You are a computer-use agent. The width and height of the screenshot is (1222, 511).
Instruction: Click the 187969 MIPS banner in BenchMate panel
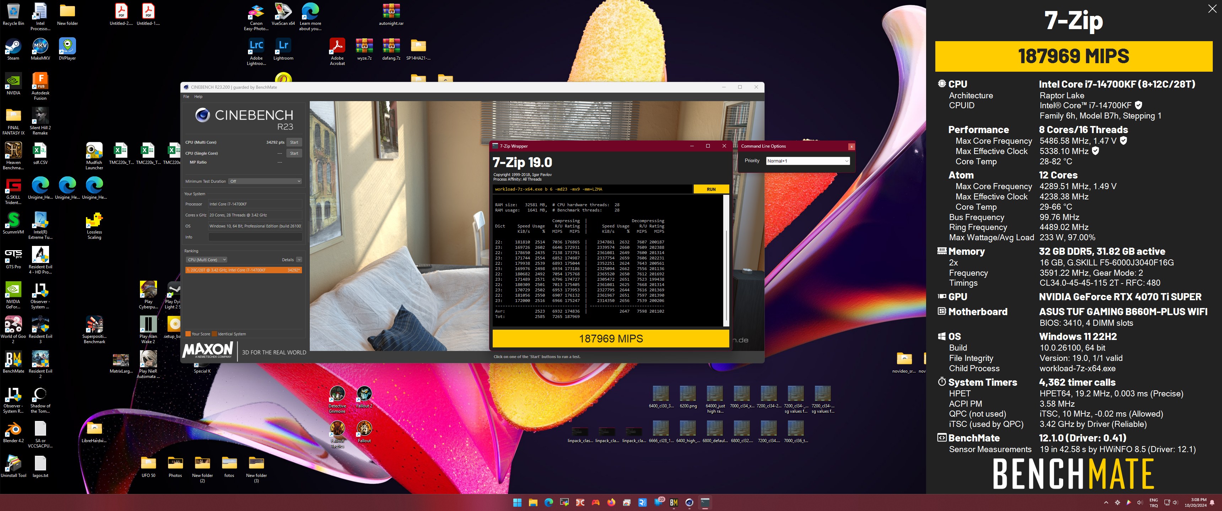point(1074,56)
